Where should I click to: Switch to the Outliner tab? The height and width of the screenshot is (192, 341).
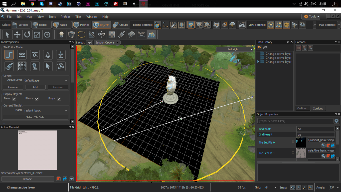[x=302, y=108]
